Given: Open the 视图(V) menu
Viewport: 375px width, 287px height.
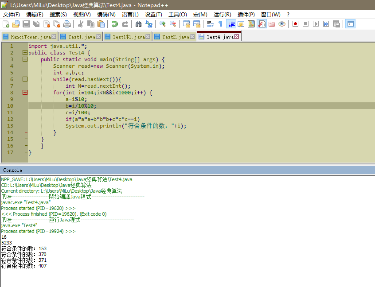Looking at the screenshot, I should tap(82, 15).
